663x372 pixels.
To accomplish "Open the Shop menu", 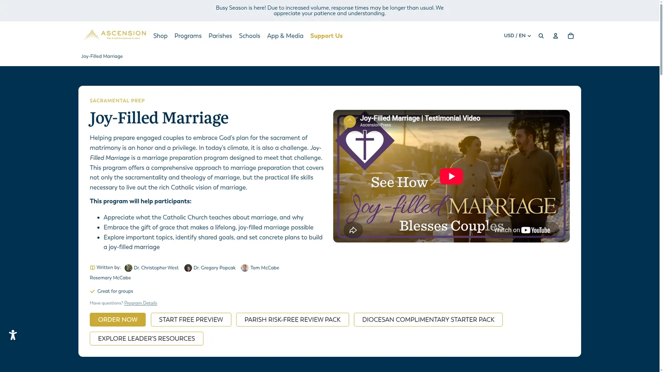I will tap(160, 36).
